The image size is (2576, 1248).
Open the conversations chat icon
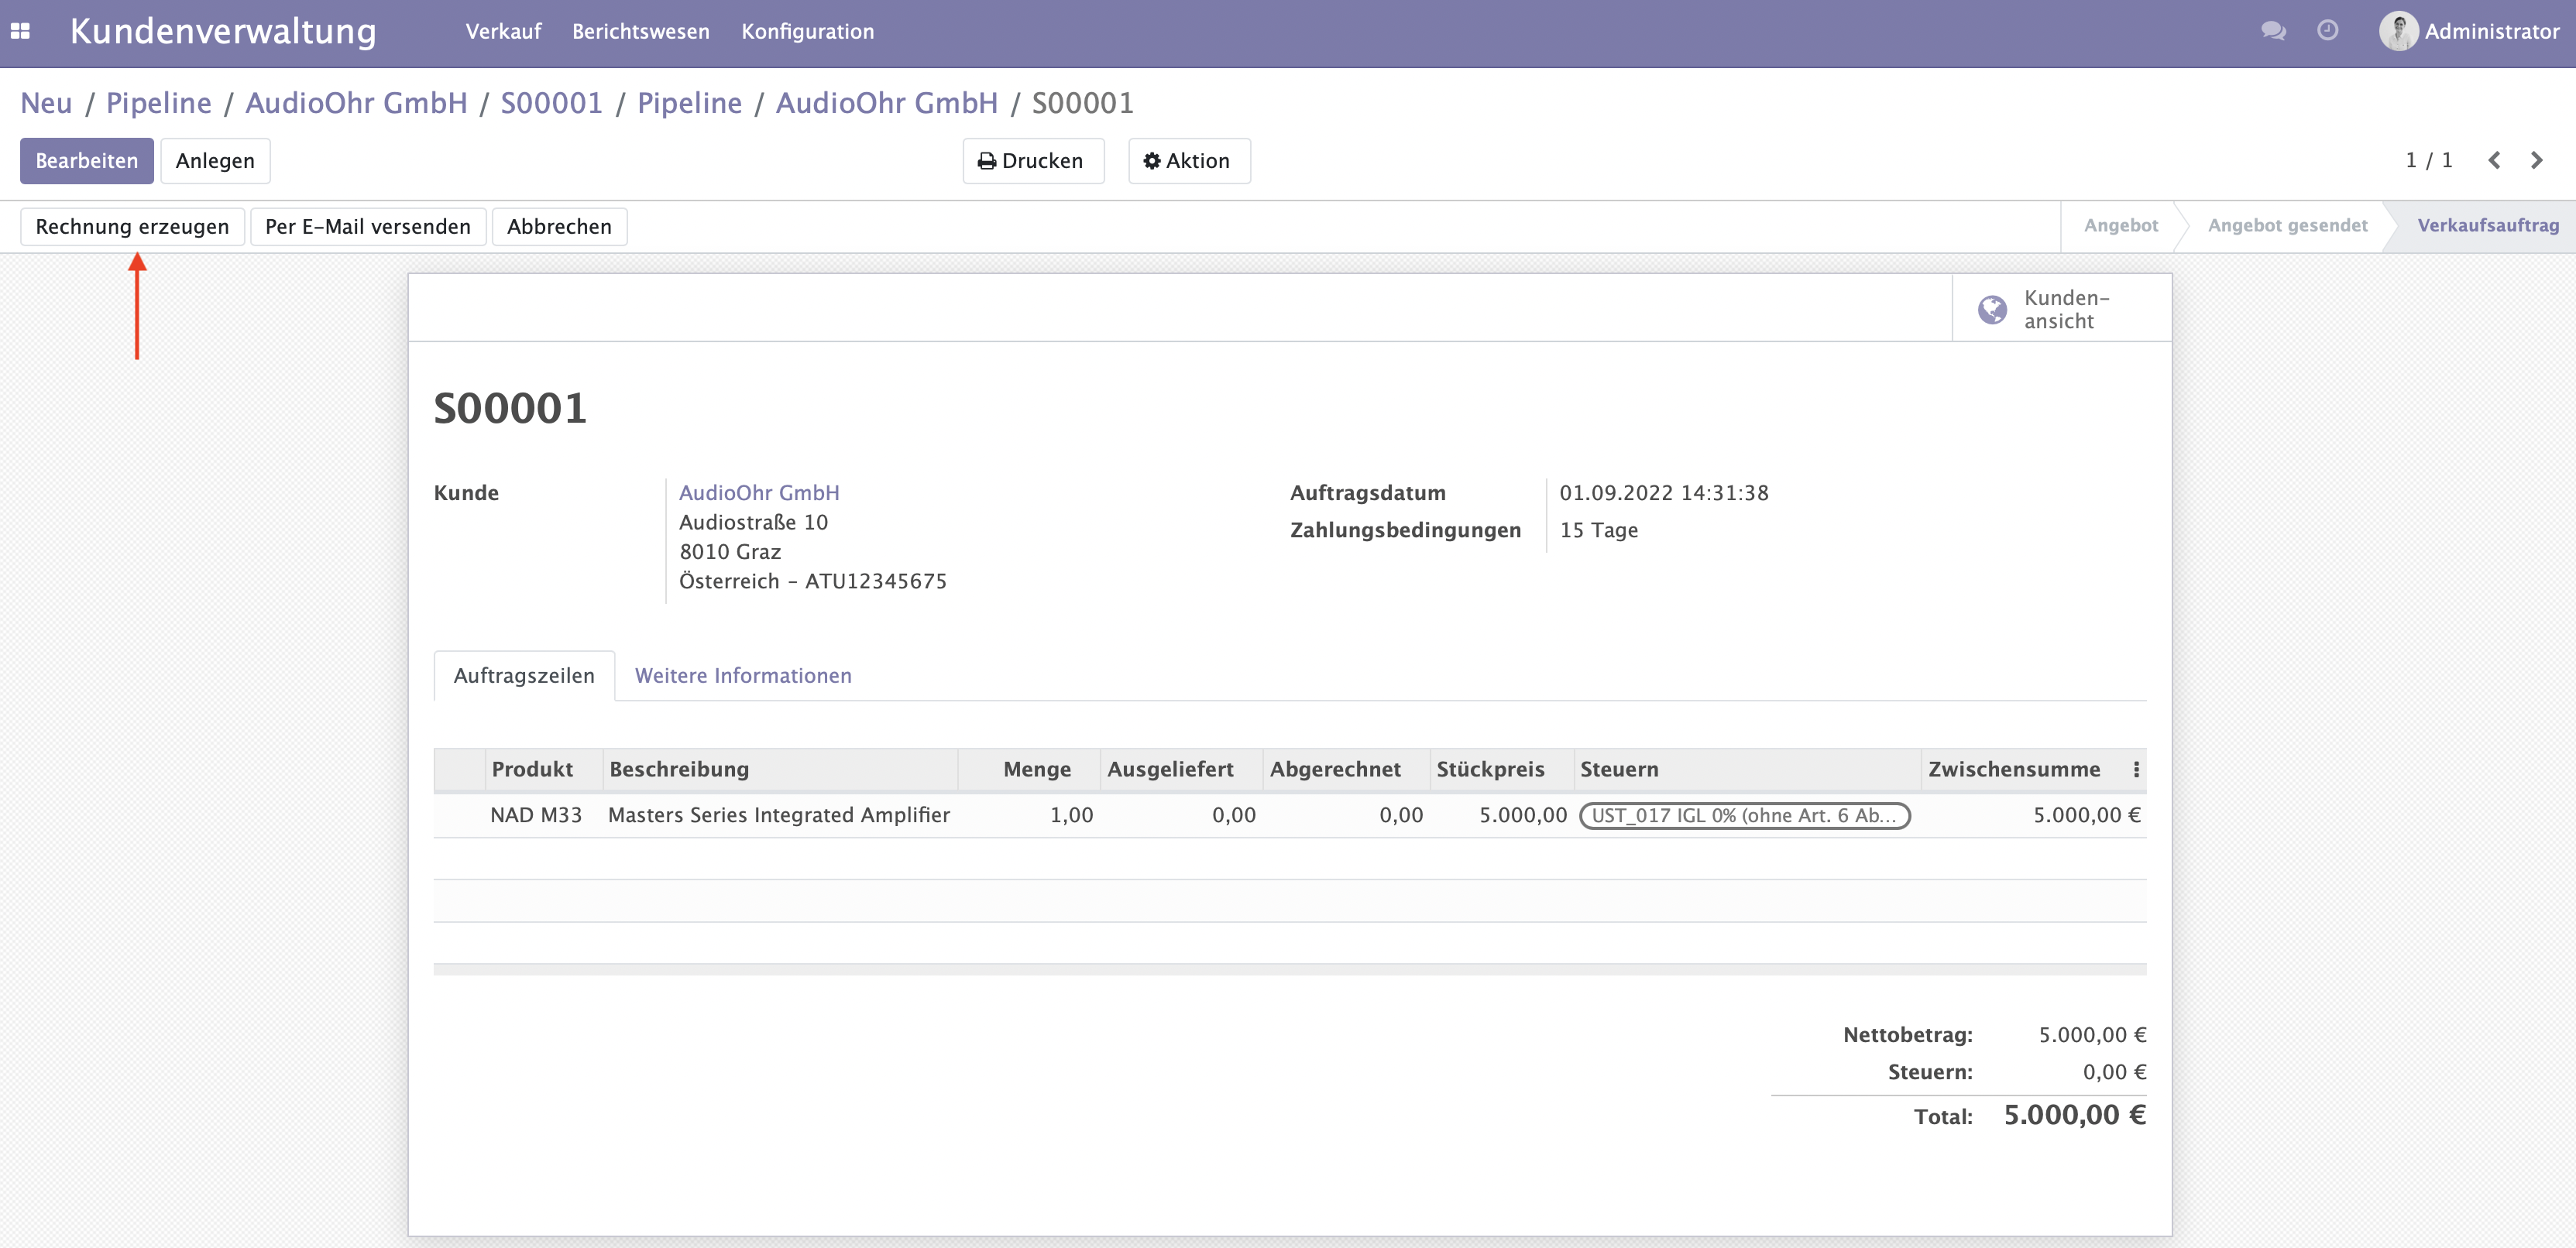pyautogui.click(x=2273, y=31)
